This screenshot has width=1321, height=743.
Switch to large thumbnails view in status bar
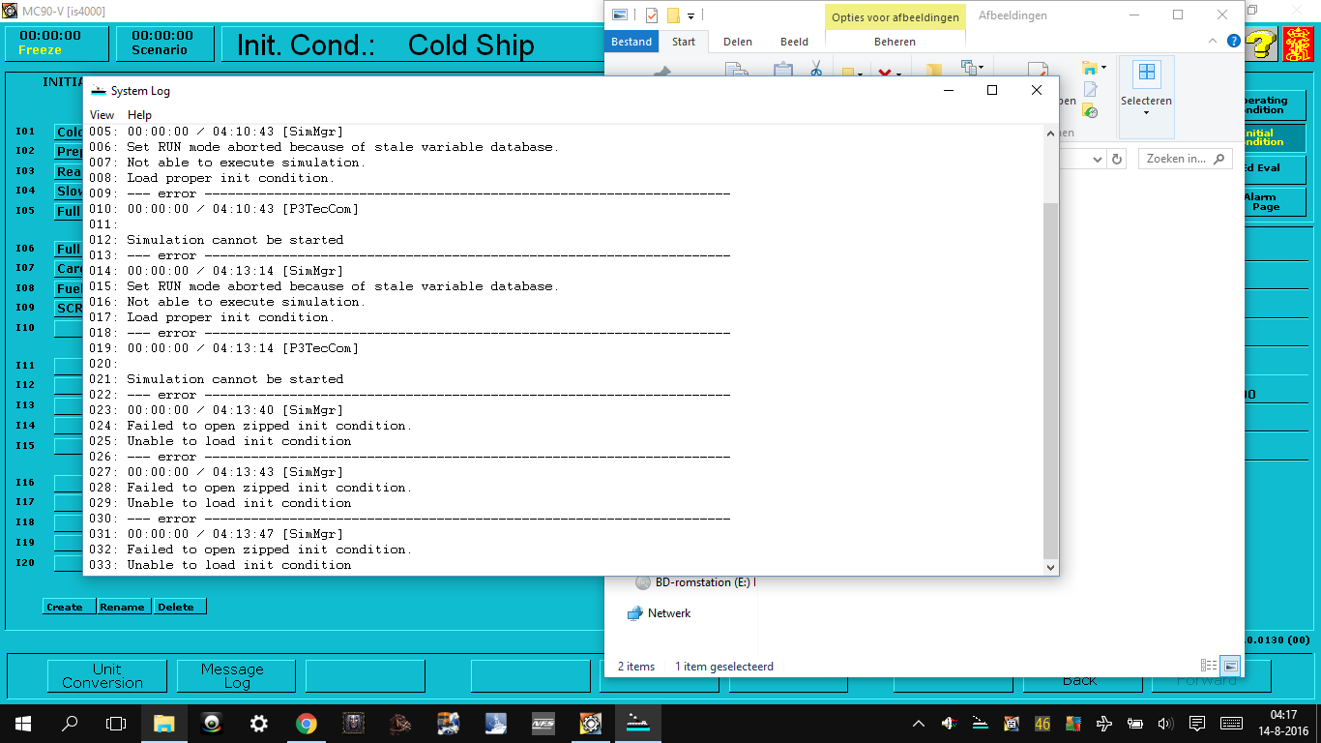click(1230, 666)
